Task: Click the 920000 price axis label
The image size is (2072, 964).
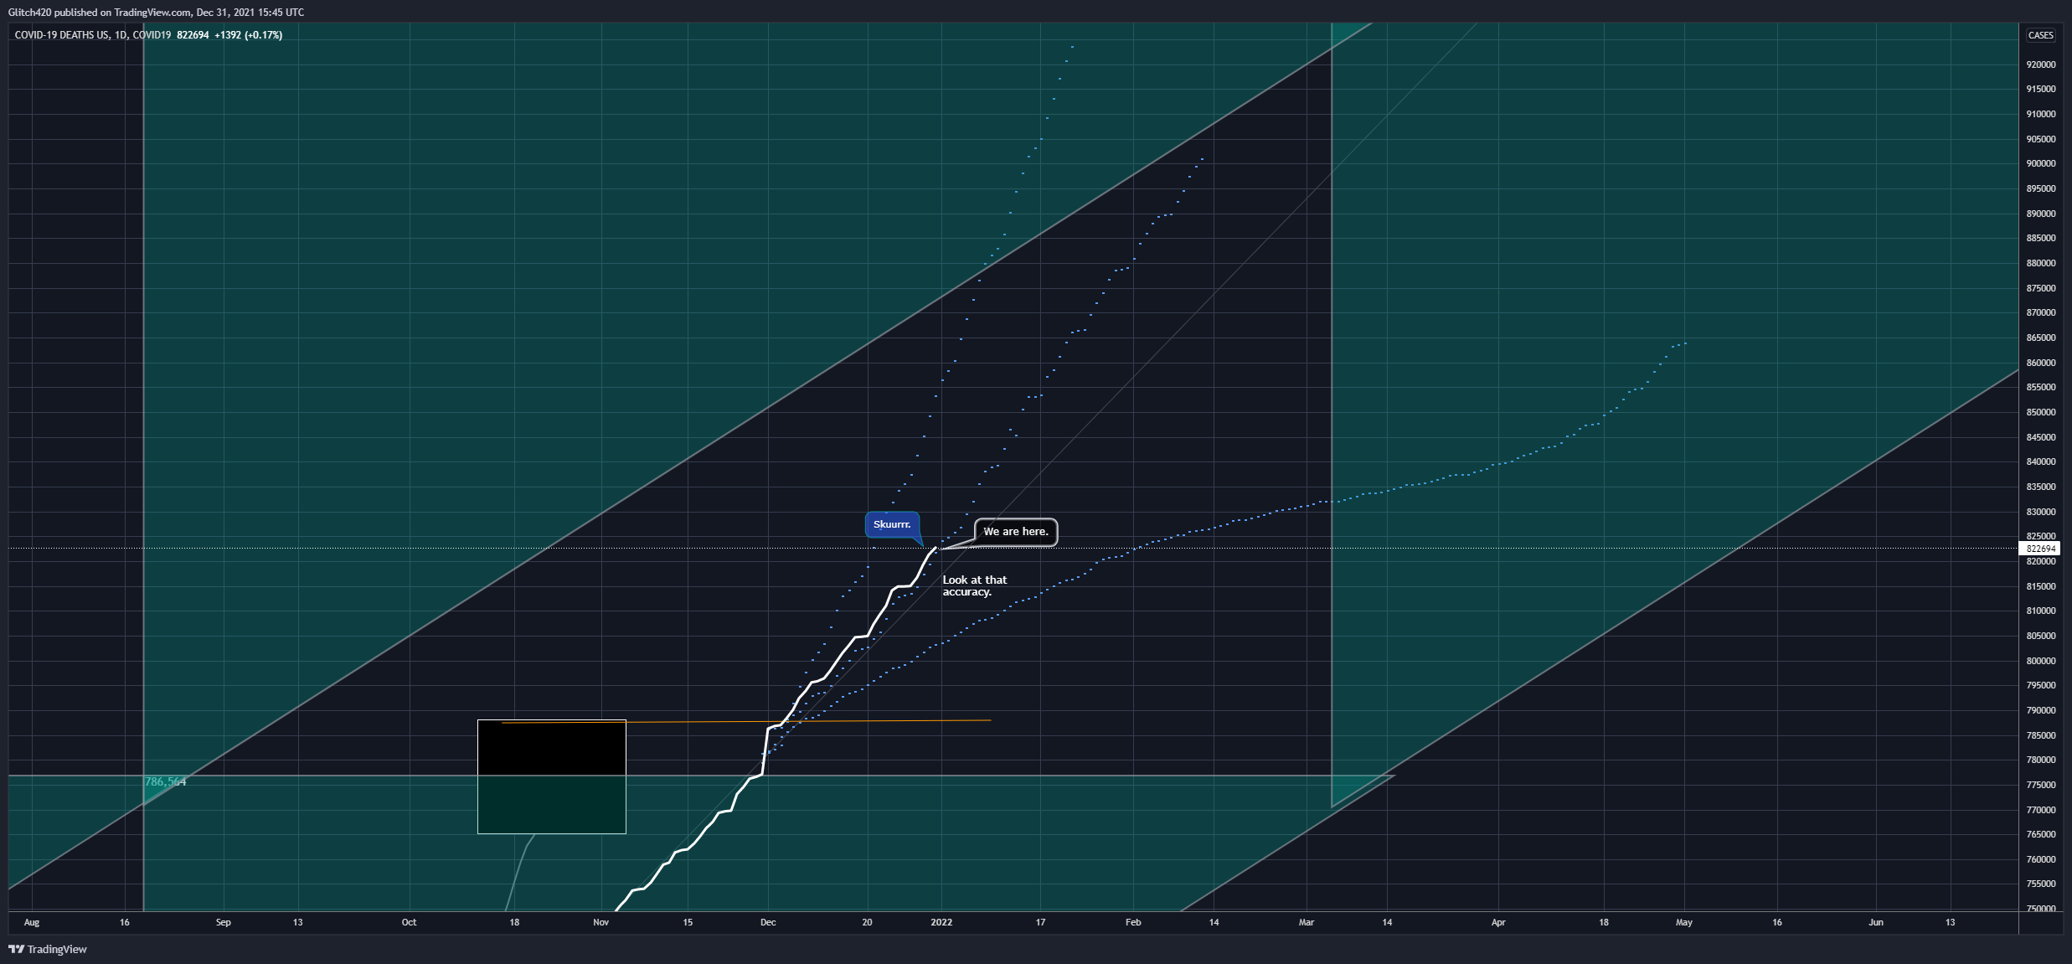Action: [2040, 64]
